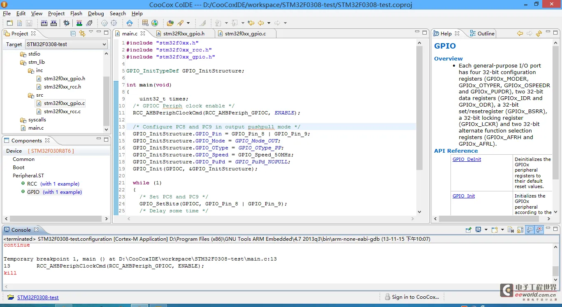Open the Project panel view menu triangle
The height and width of the screenshot is (307, 562).
click(x=91, y=33)
